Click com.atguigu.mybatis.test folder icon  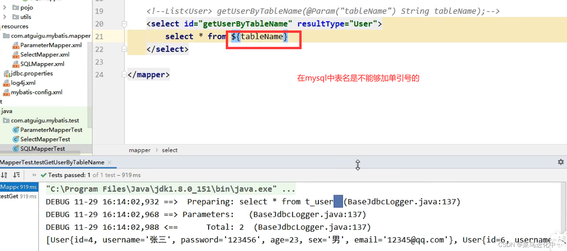pyautogui.click(x=6, y=120)
